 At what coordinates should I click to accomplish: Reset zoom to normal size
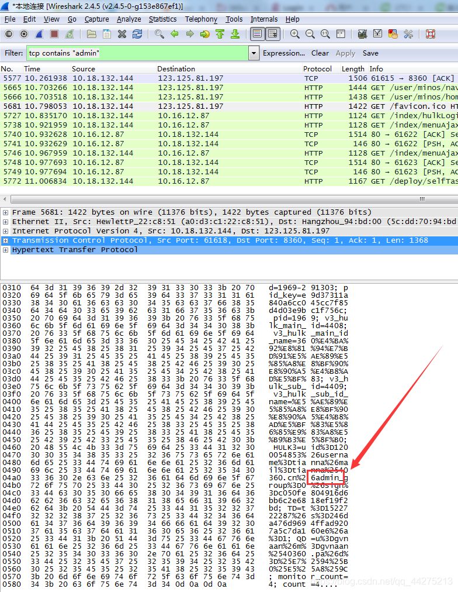tap(325, 34)
